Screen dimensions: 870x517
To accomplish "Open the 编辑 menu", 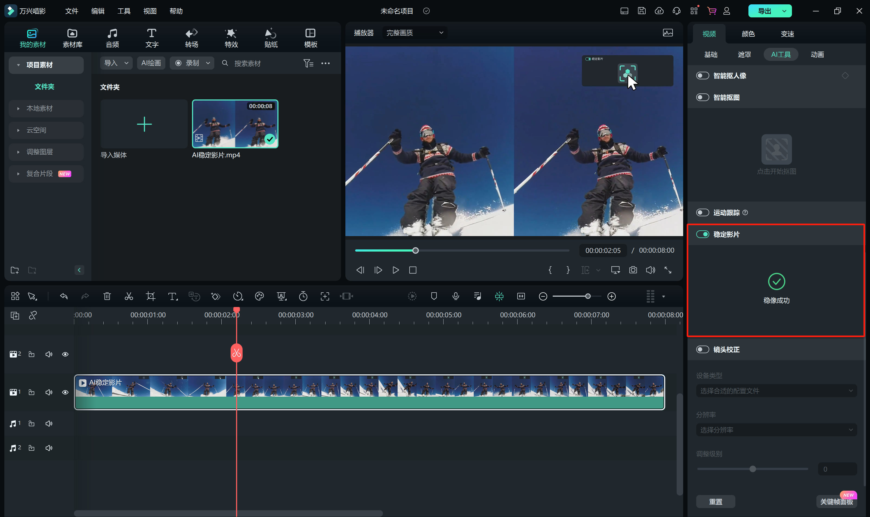I will [98, 11].
